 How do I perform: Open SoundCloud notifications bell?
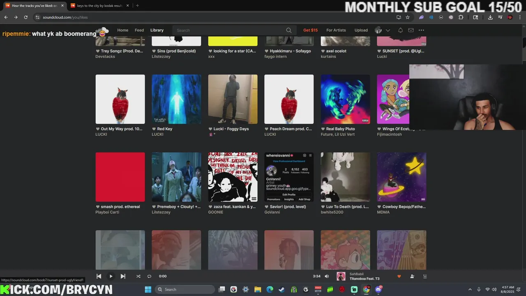tap(400, 30)
